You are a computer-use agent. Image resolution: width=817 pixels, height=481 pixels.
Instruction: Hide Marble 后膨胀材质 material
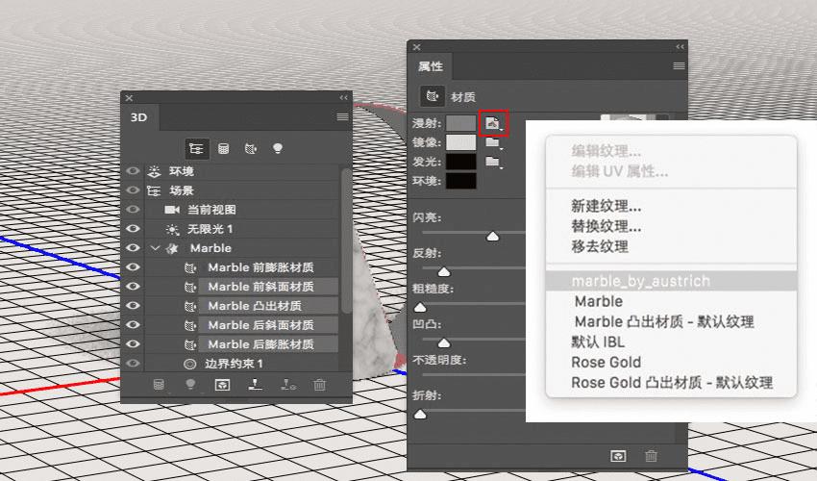[x=133, y=344]
